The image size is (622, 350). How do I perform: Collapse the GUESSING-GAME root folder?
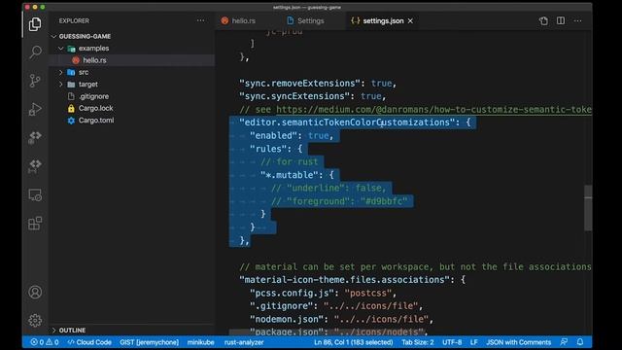[54, 36]
